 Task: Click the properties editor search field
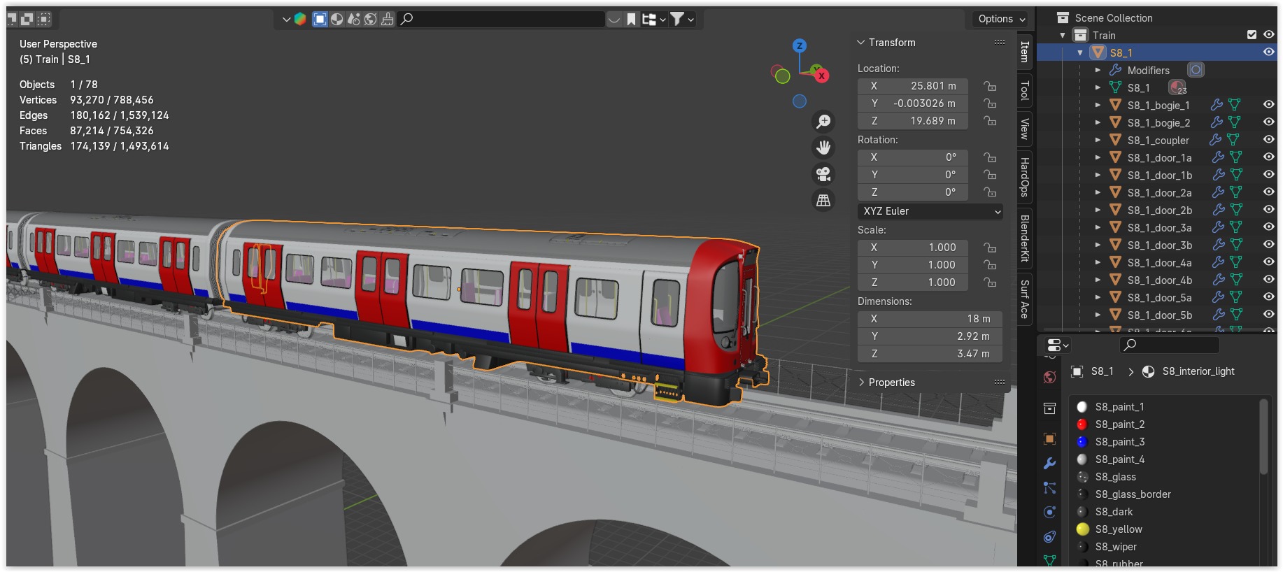(1170, 345)
